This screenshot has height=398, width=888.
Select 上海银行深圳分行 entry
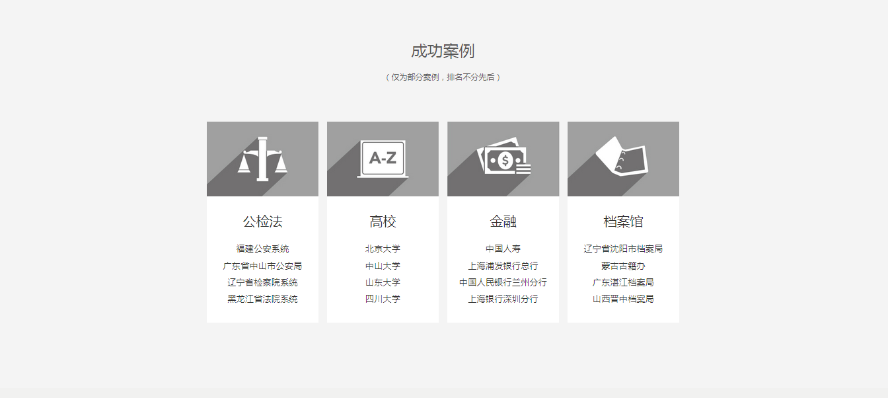[x=503, y=299]
